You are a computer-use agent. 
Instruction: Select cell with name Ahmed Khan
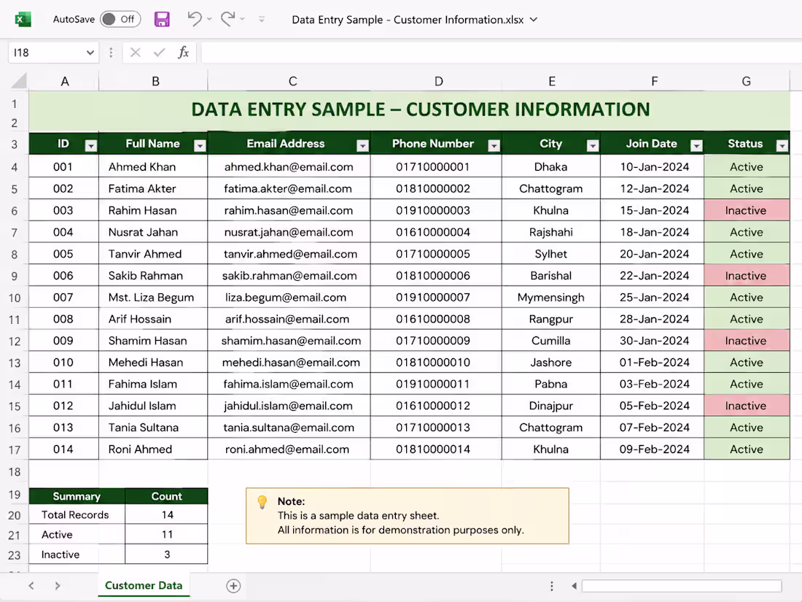point(153,167)
